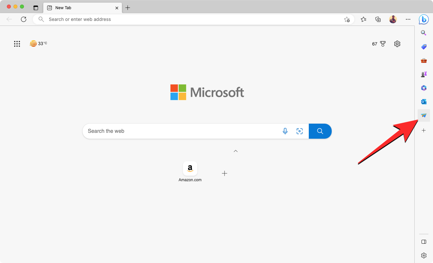
Task: Close the New Tab tab
Action: pyautogui.click(x=117, y=8)
